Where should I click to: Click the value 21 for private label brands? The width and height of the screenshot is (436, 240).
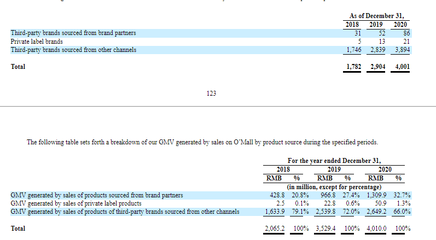point(406,42)
